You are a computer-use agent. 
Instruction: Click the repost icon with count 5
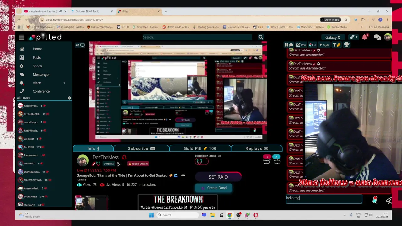(267, 162)
